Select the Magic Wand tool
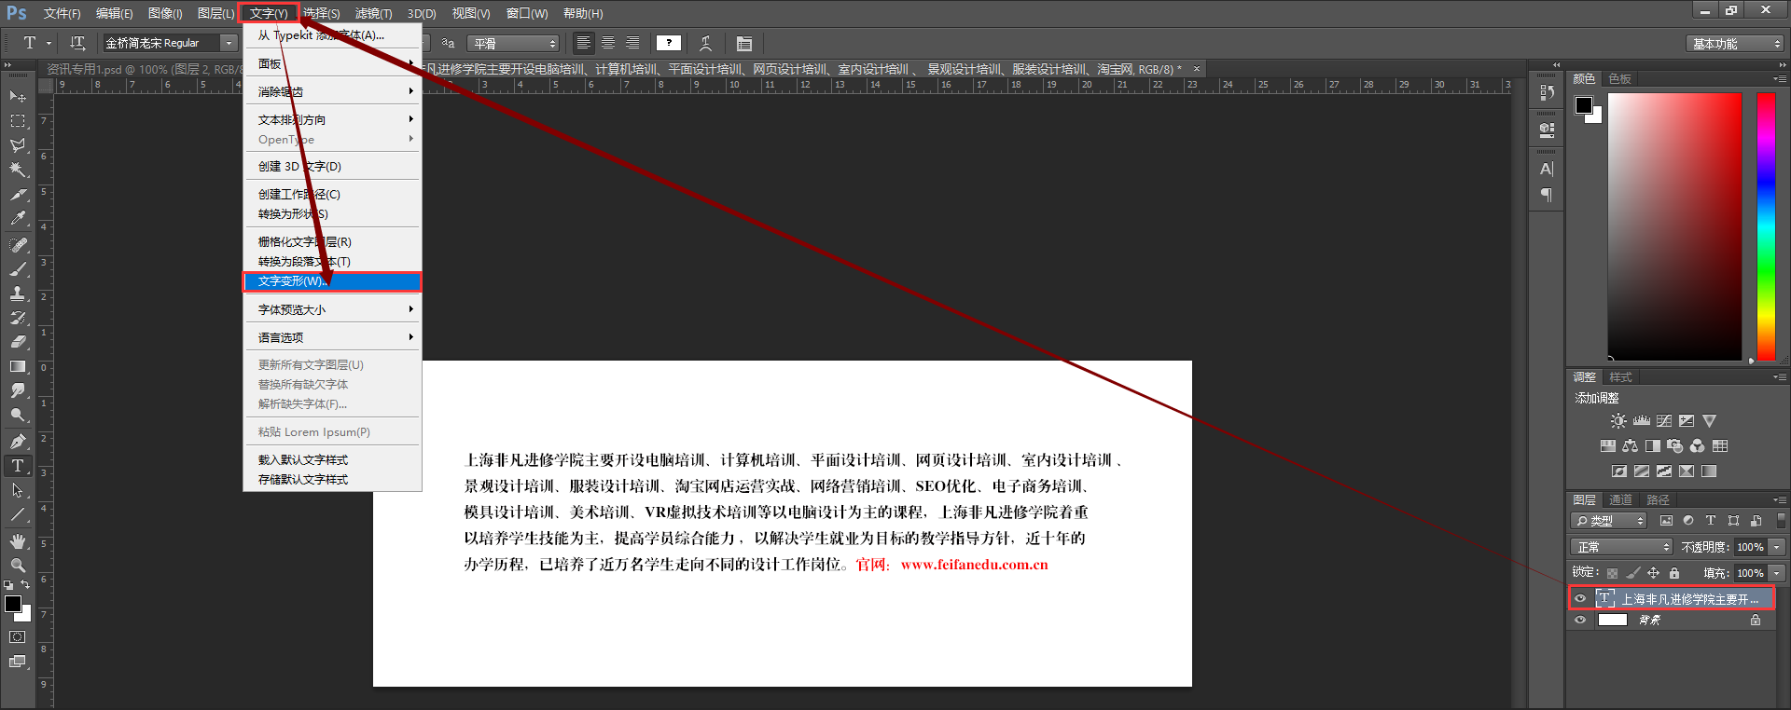 click(18, 170)
